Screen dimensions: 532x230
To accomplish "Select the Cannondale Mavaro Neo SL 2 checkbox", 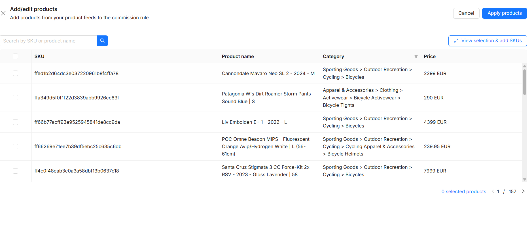I will (16, 73).
